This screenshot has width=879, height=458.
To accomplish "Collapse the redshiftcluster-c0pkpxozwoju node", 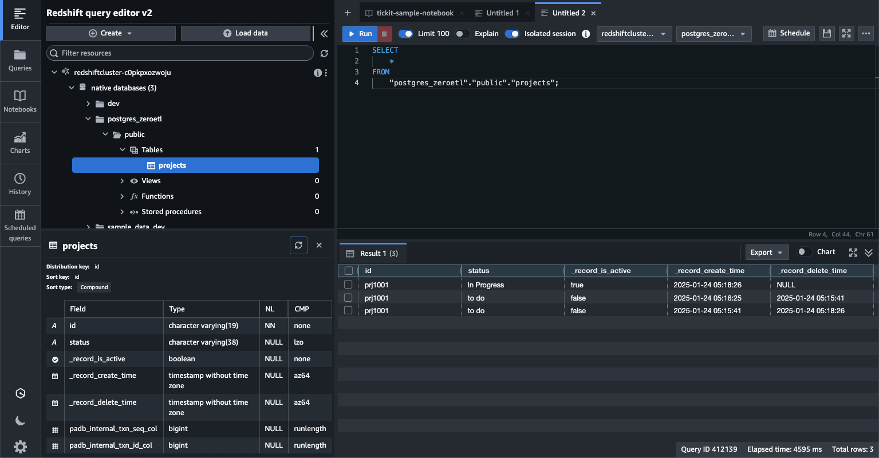I will [x=54, y=73].
